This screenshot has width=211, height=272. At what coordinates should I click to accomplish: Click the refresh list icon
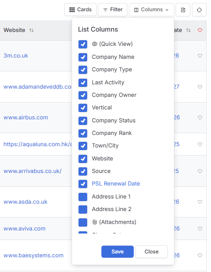coord(199,10)
